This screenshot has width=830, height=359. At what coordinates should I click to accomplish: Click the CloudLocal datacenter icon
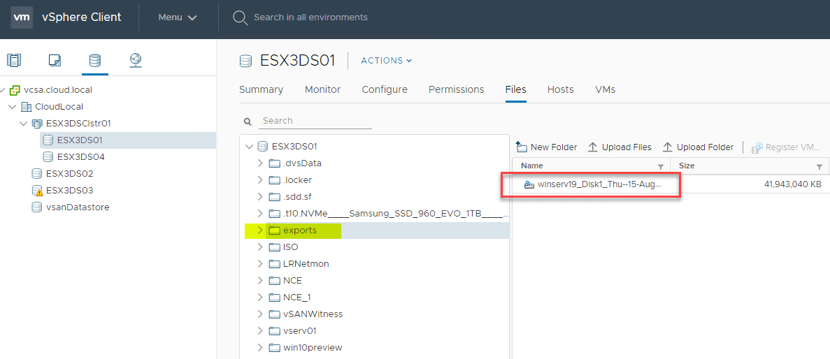click(x=26, y=107)
